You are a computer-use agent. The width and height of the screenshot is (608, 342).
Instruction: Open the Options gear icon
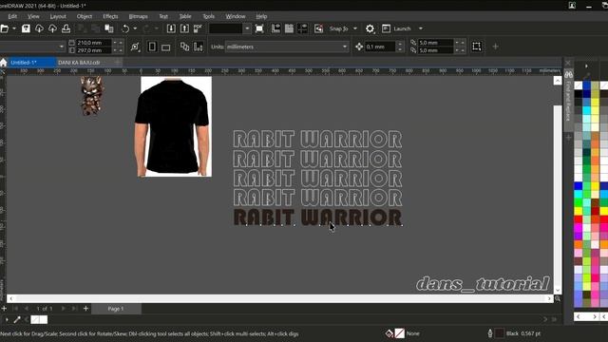click(370, 28)
